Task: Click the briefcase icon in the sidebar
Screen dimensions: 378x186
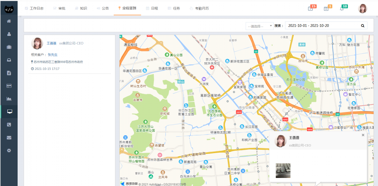Action: (x=9, y=47)
